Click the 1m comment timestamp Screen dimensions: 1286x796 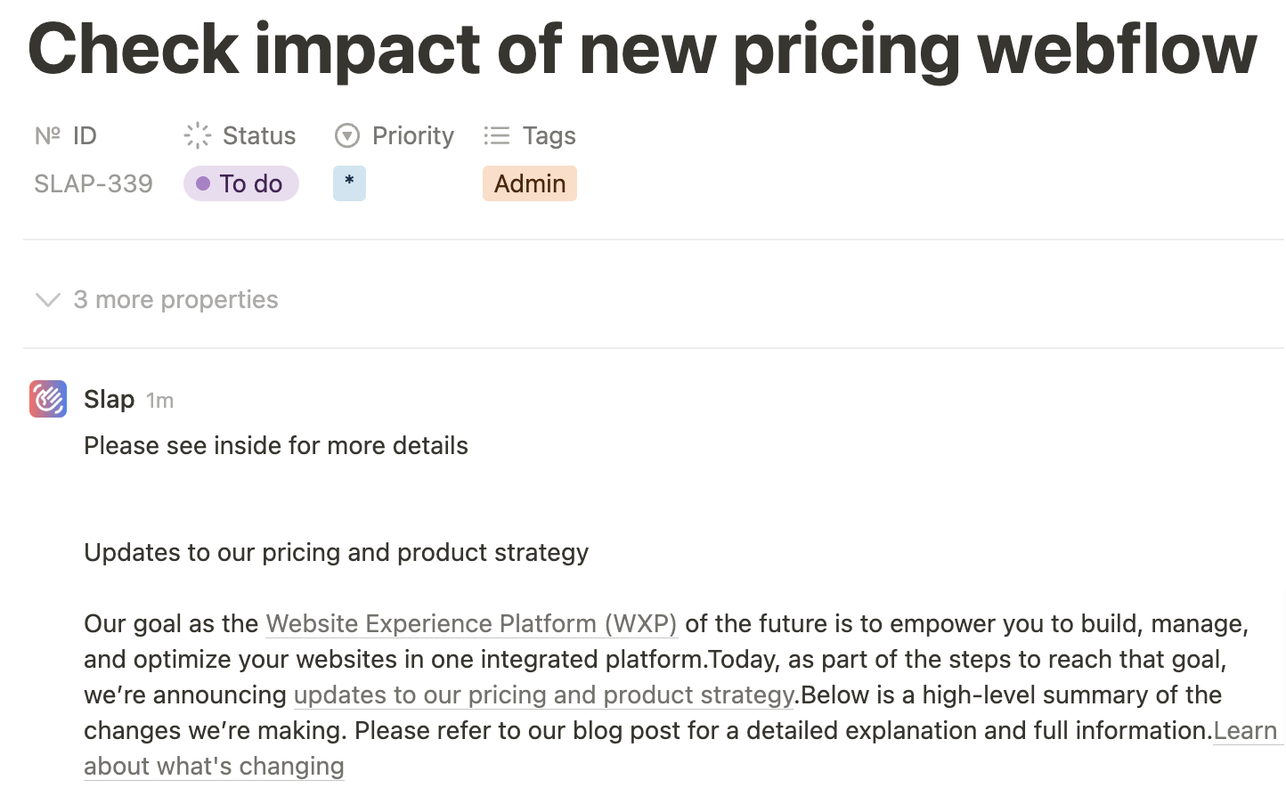point(160,401)
